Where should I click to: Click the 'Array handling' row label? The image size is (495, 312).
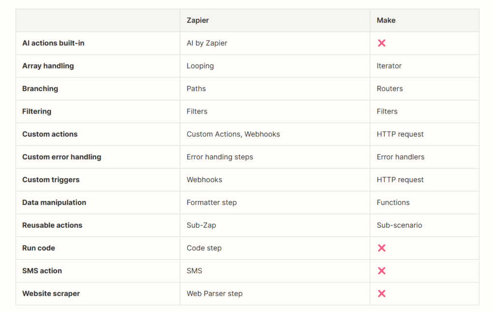(x=48, y=66)
